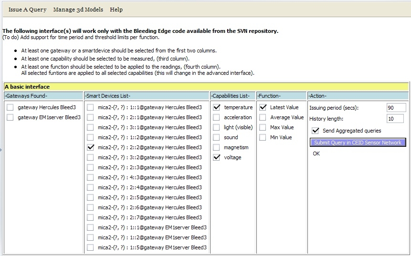The image size is (411, 256).
Task: Check the acceleration capability
Action: pyautogui.click(x=217, y=117)
